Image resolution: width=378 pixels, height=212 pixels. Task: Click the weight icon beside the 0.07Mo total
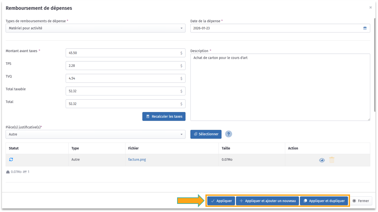pos(8,172)
